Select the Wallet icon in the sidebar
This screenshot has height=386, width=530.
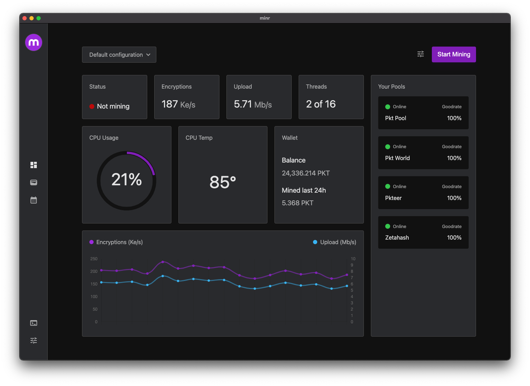(x=33, y=182)
